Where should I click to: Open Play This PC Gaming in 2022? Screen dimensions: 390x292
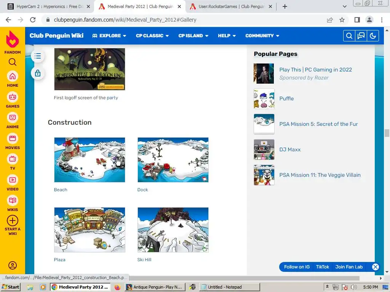point(315,70)
